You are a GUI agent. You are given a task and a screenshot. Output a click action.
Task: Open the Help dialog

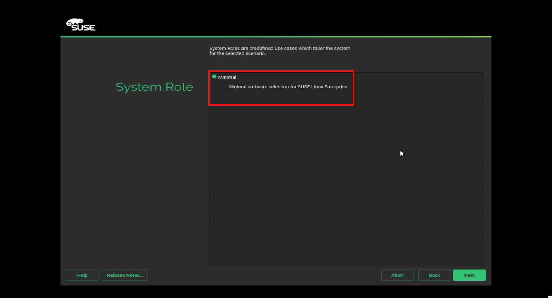click(x=82, y=275)
